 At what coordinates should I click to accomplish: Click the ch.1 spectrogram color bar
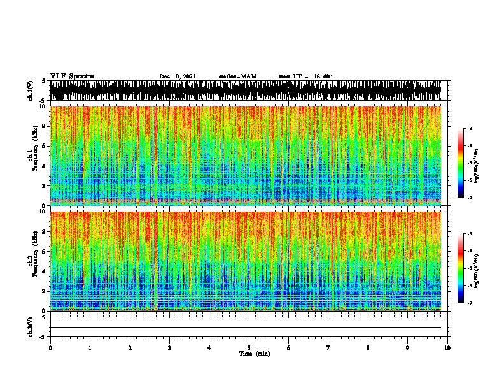click(x=461, y=163)
